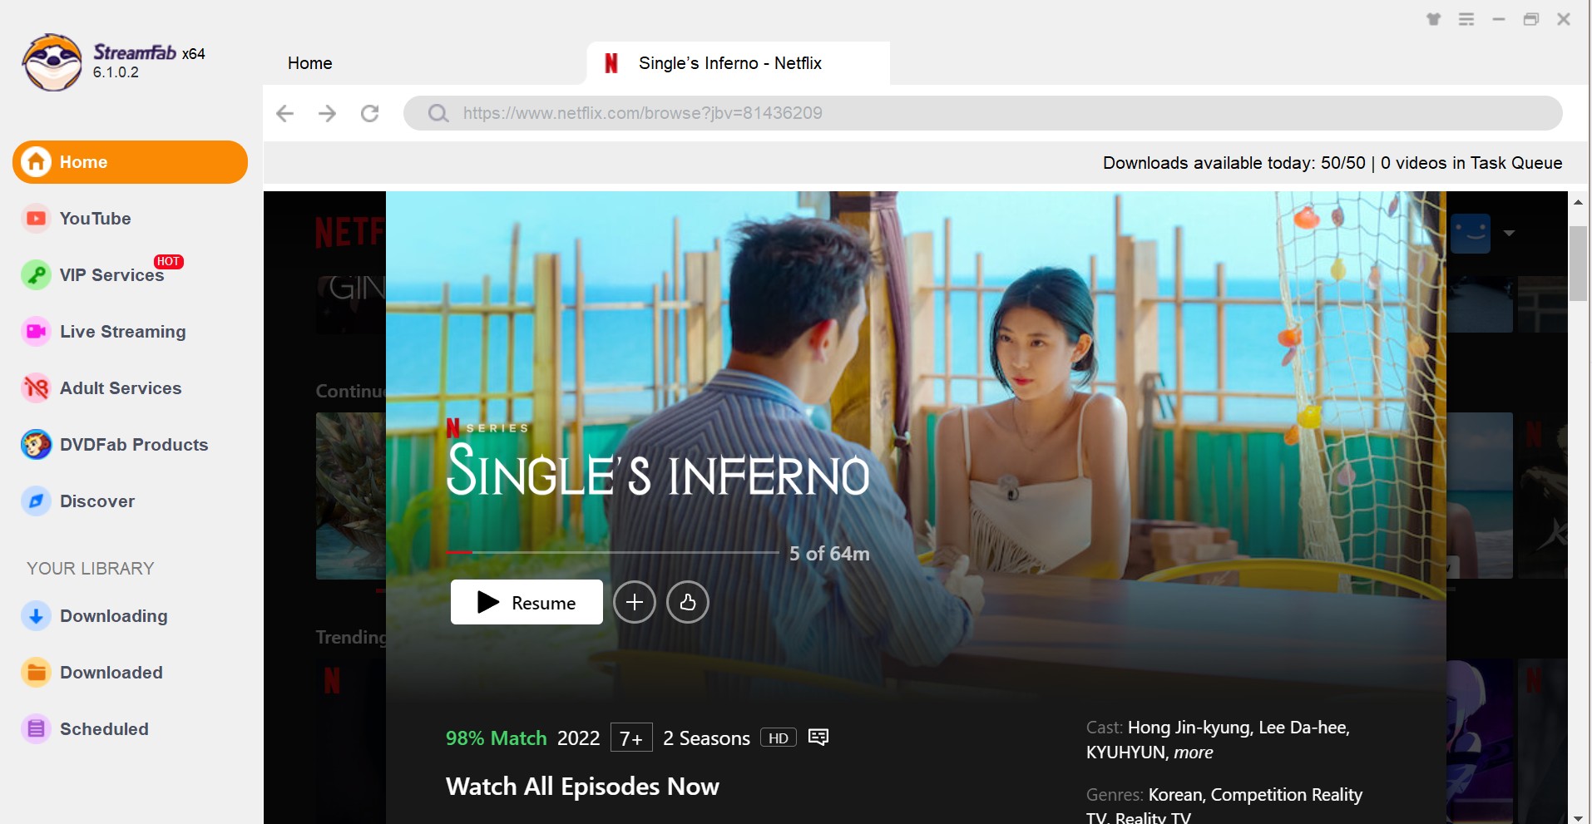
Task: Click the Continue Watching thumbnail at left
Action: click(350, 496)
